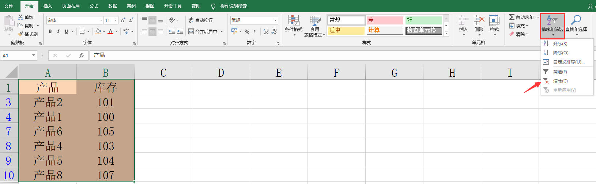Decrease font size with the small A button
This screenshot has height=184, width=596.
pyautogui.click(x=131, y=20)
